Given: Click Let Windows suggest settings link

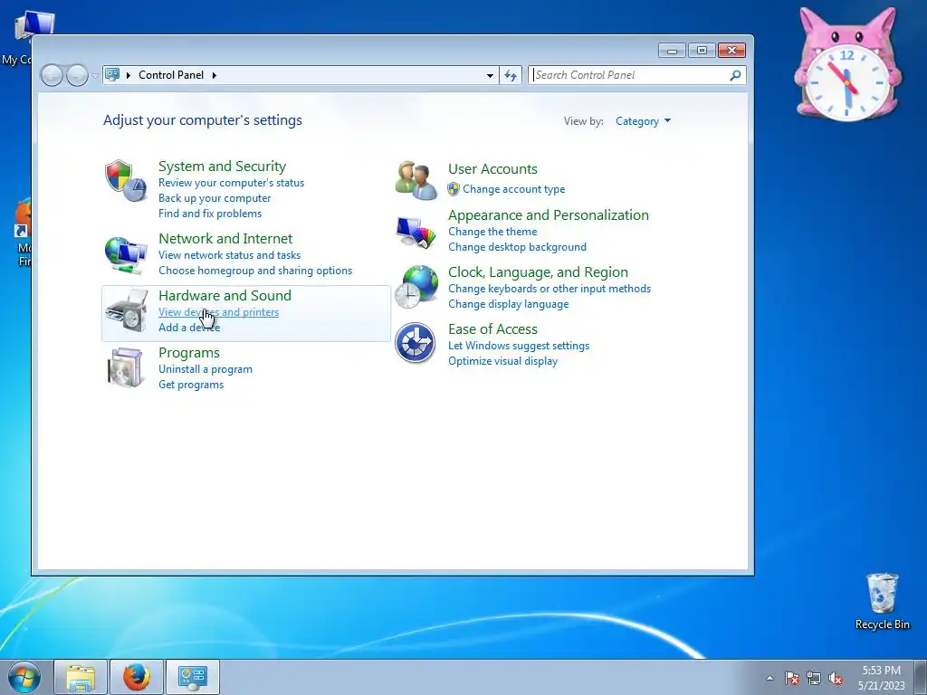Looking at the screenshot, I should [519, 346].
